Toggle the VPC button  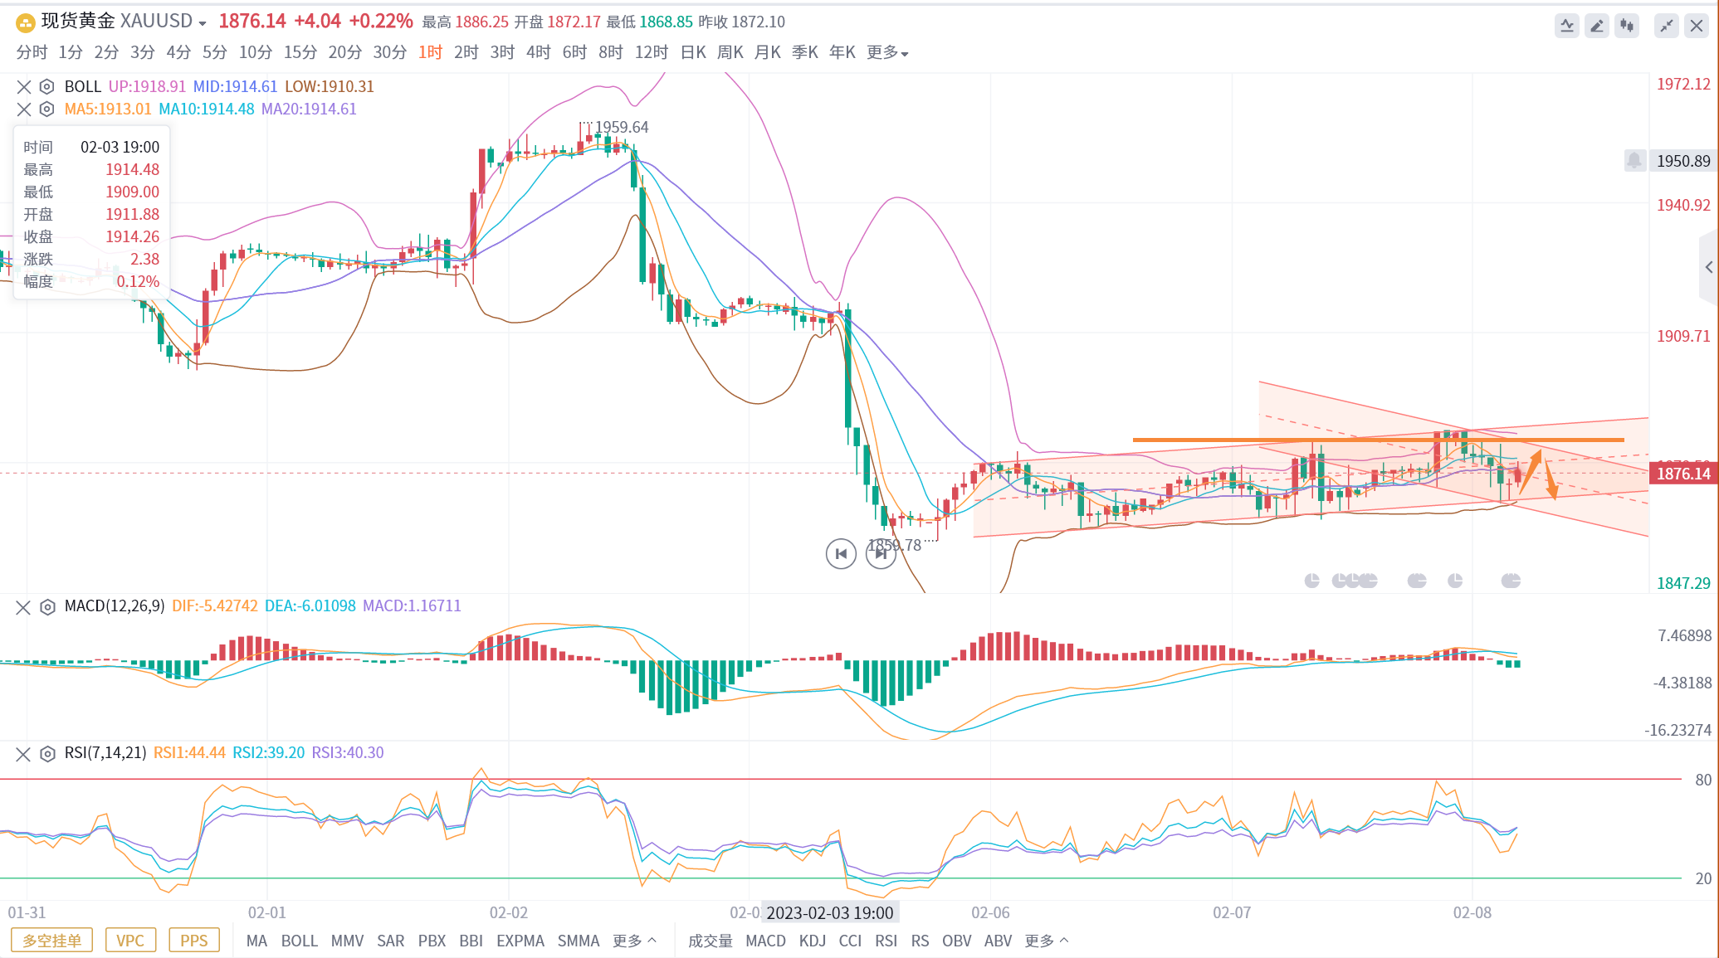click(130, 940)
